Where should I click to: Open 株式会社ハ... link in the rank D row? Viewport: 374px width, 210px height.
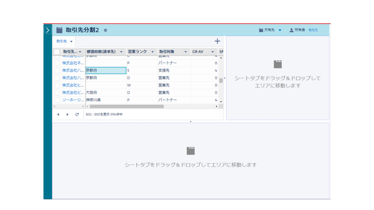[73, 78]
